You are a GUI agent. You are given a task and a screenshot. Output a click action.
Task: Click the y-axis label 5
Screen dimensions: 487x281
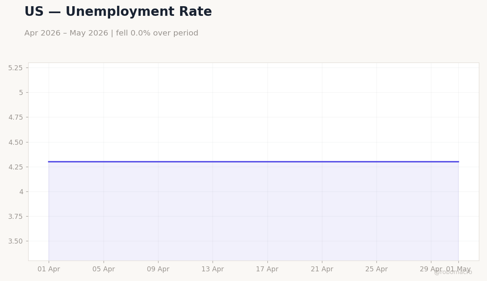coord(21,93)
